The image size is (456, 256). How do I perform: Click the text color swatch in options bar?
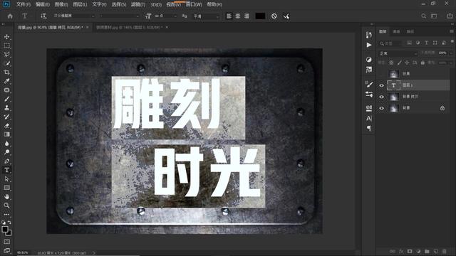(260, 16)
